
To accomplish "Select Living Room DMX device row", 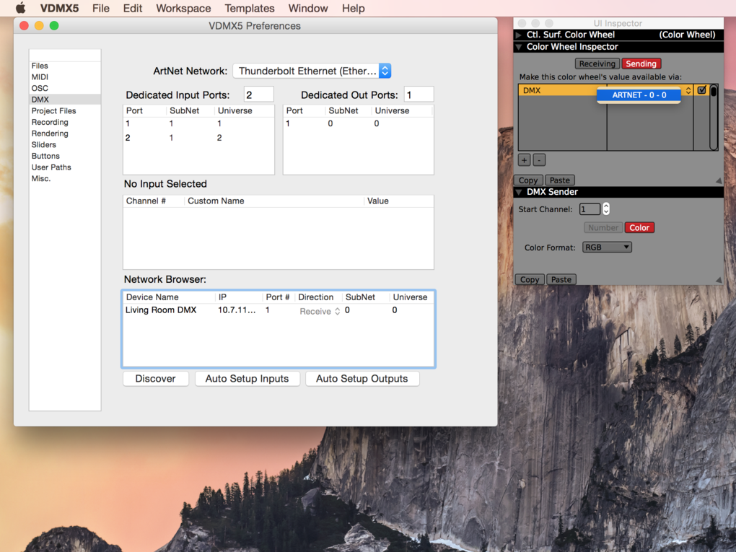I will [279, 310].
